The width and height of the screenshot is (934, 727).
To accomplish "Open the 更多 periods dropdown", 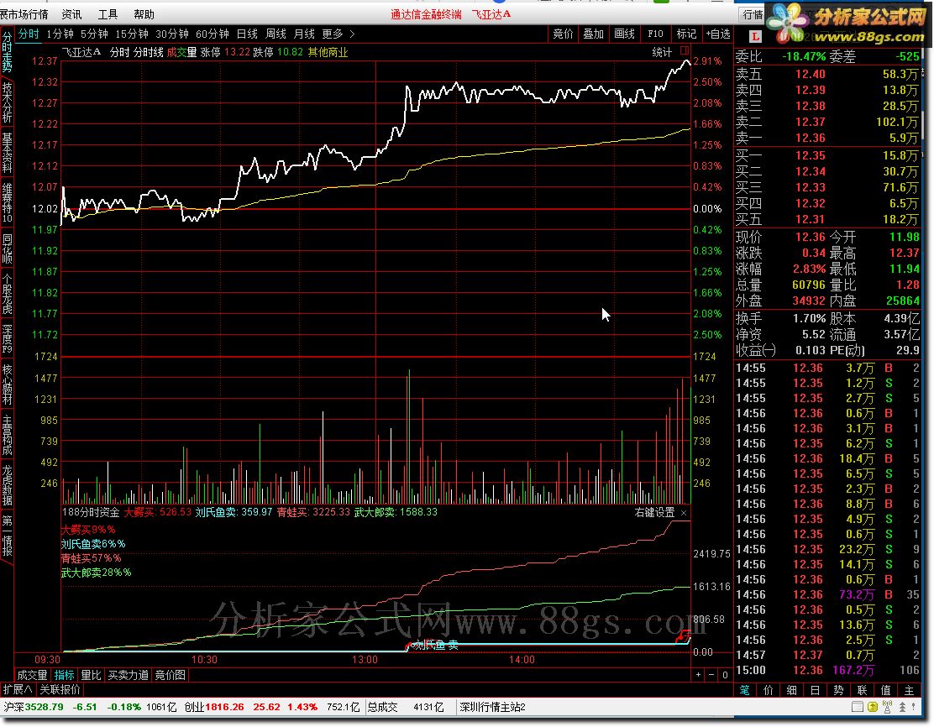I will point(333,34).
